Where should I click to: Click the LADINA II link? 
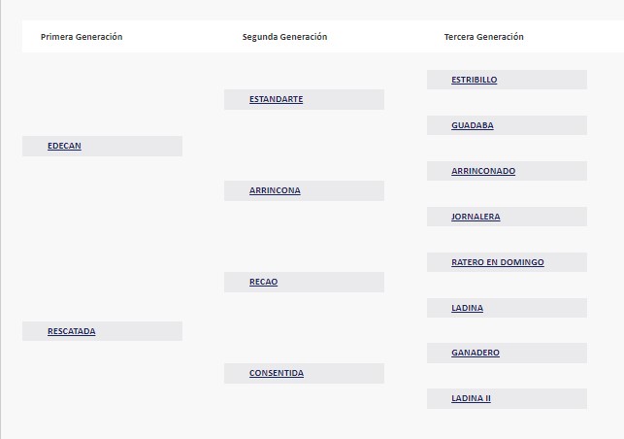click(471, 398)
